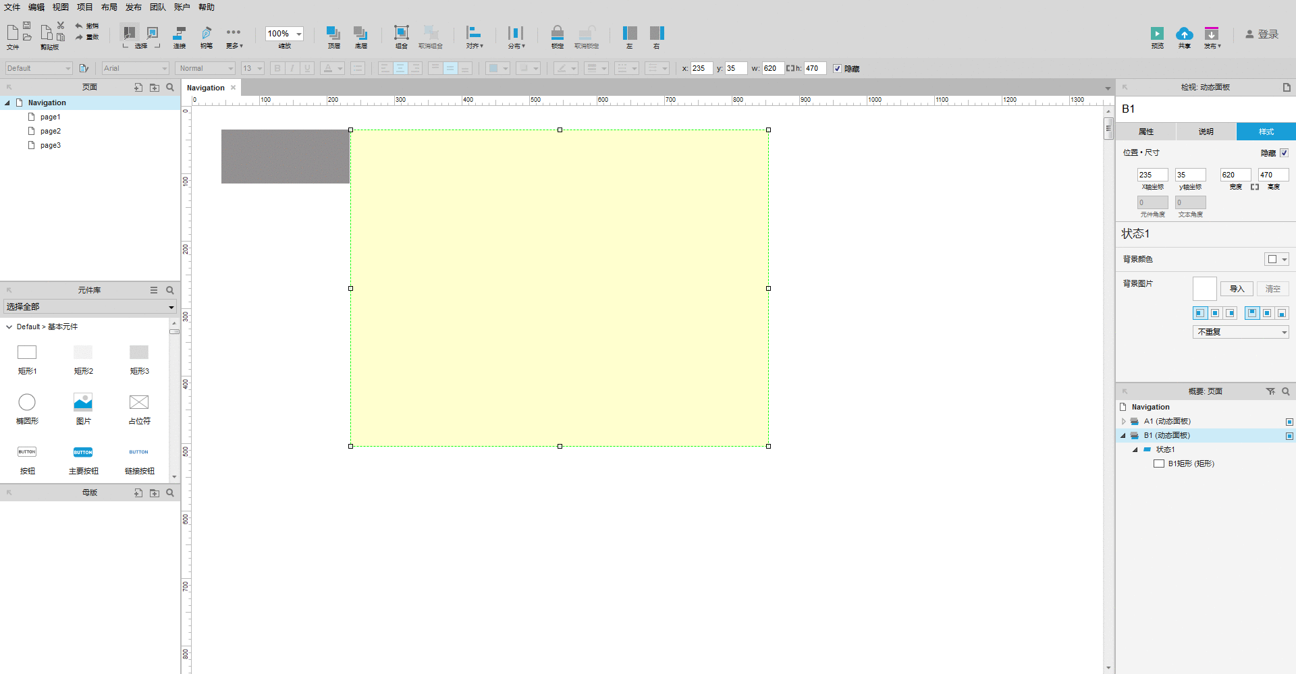Viewport: 1296px width, 674px height.
Task: Select the intersected selection mode icon
Action: tap(129, 32)
